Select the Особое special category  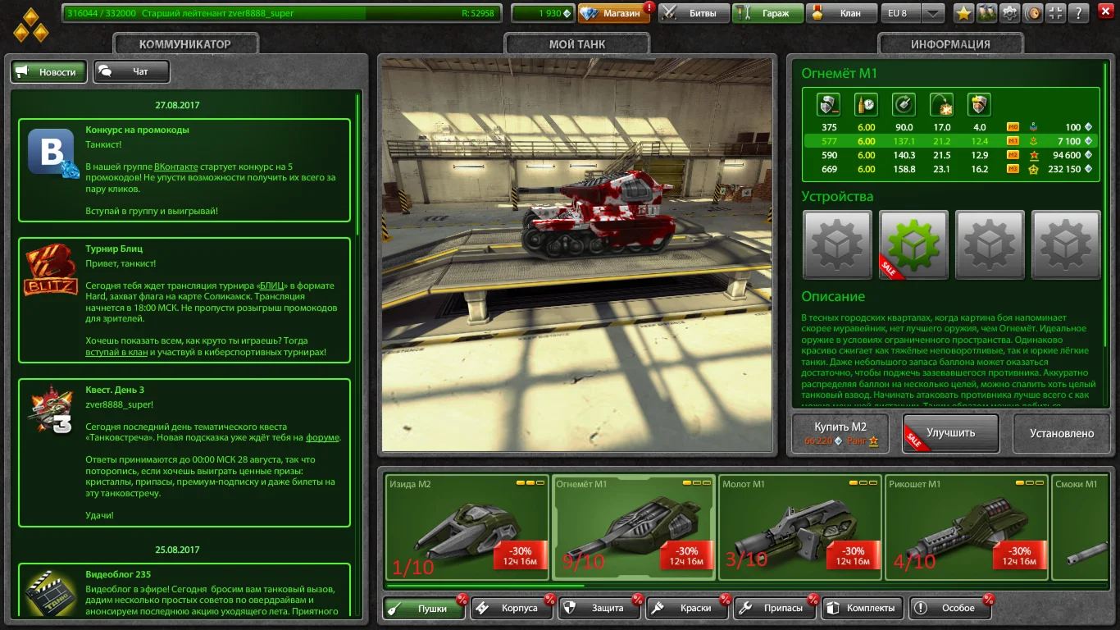tap(950, 608)
